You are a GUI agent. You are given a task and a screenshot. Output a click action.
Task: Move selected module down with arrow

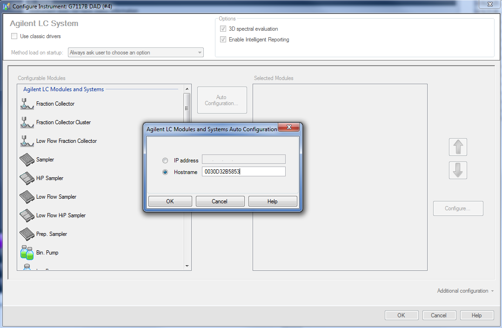coord(458,170)
